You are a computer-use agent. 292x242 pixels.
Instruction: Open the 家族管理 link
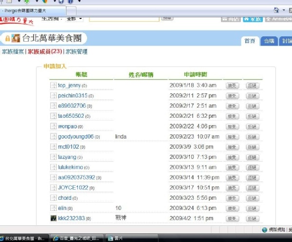[76, 51]
